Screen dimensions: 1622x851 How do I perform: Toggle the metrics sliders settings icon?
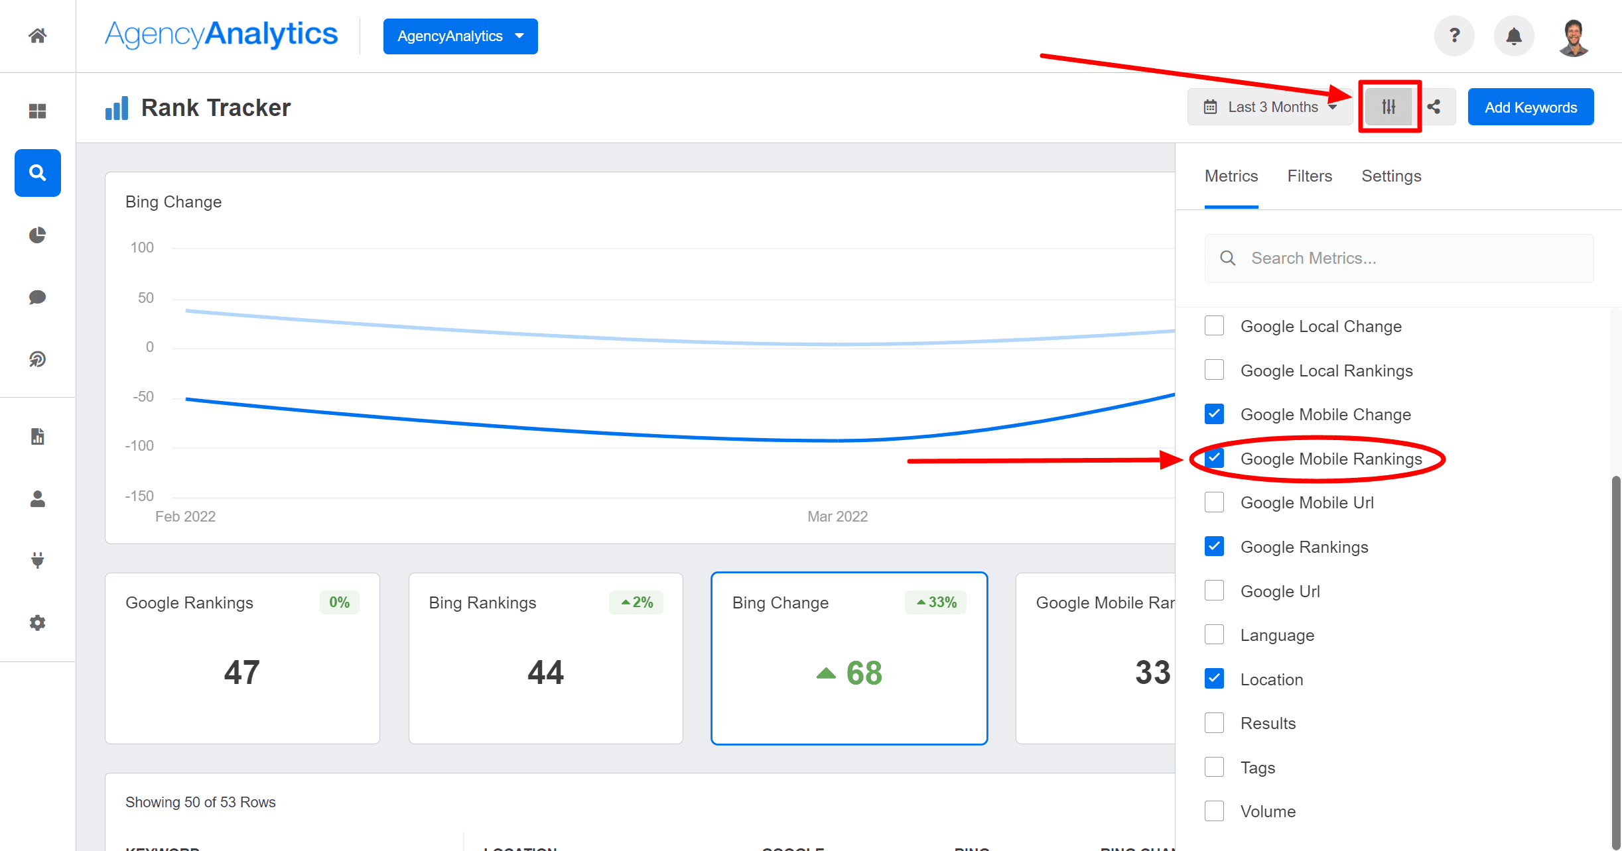[1388, 107]
